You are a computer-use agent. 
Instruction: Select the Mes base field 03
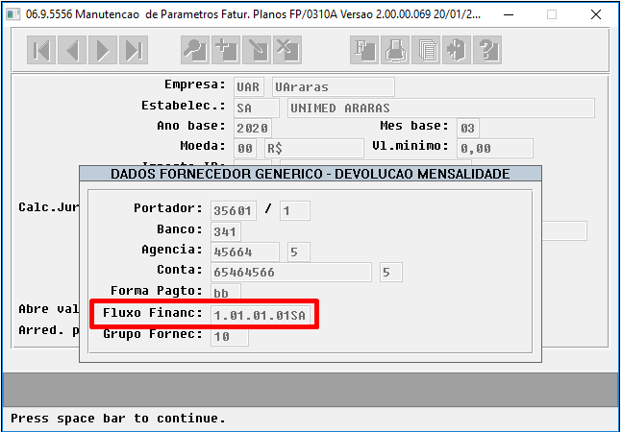click(x=468, y=129)
